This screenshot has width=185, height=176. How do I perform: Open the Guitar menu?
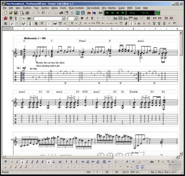122,8
